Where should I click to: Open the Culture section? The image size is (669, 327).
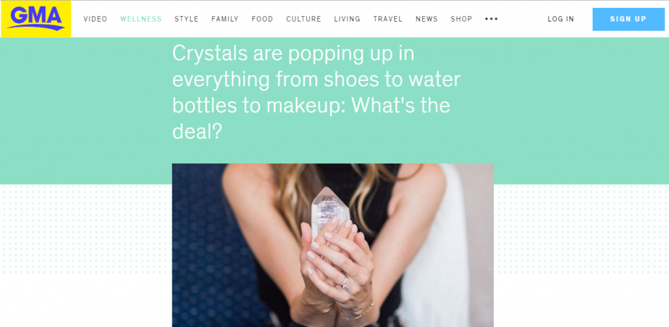(303, 19)
